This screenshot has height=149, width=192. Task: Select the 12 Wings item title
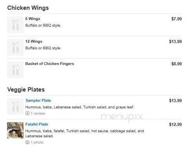coord(34,41)
